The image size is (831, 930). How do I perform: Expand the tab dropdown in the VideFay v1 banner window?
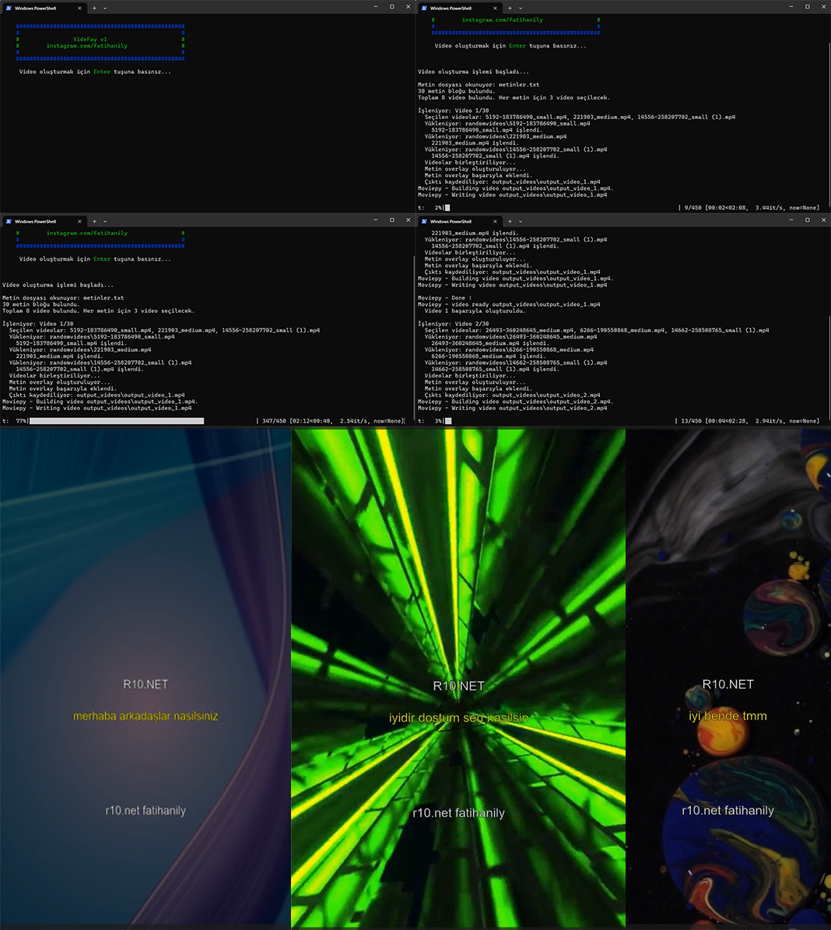[105, 9]
